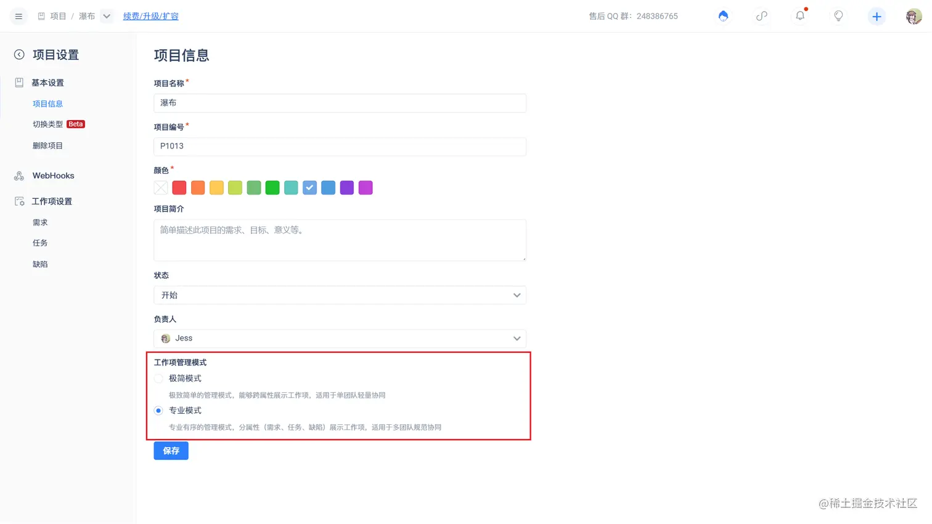932x524 pixels.
Task: Open the notification bell
Action: tap(800, 15)
